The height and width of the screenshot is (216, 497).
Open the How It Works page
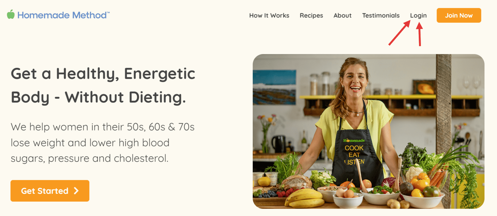click(269, 16)
